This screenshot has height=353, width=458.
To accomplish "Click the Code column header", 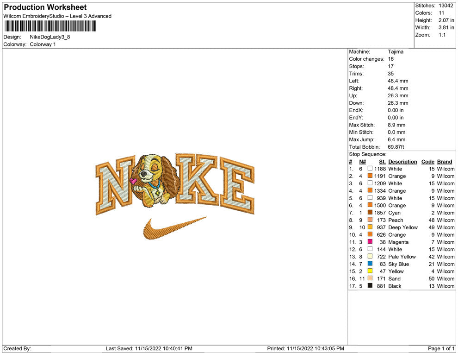I will [427, 162].
